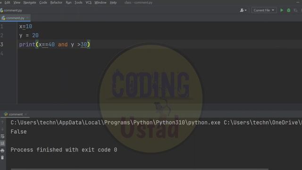Open the Refactor menu
302x170 pixels.
[x=56, y=2]
